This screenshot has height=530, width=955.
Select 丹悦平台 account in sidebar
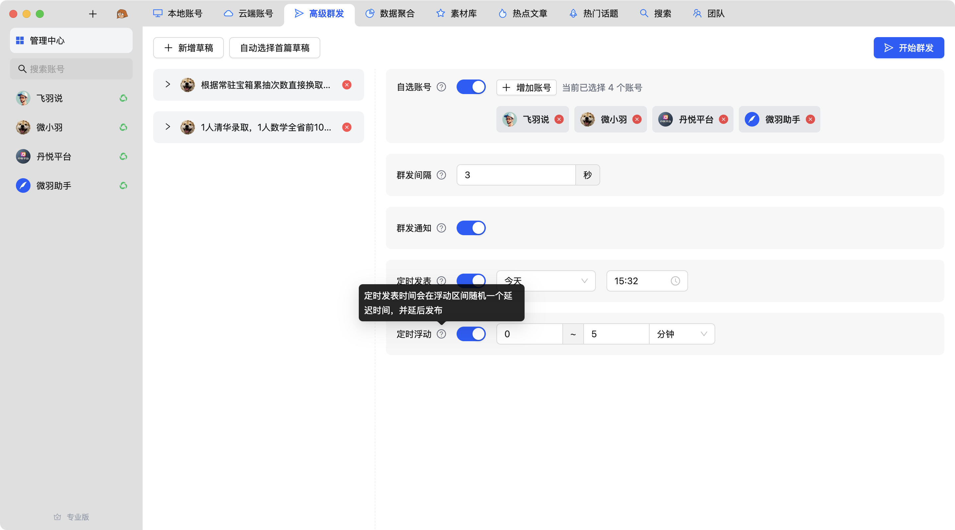(71, 156)
